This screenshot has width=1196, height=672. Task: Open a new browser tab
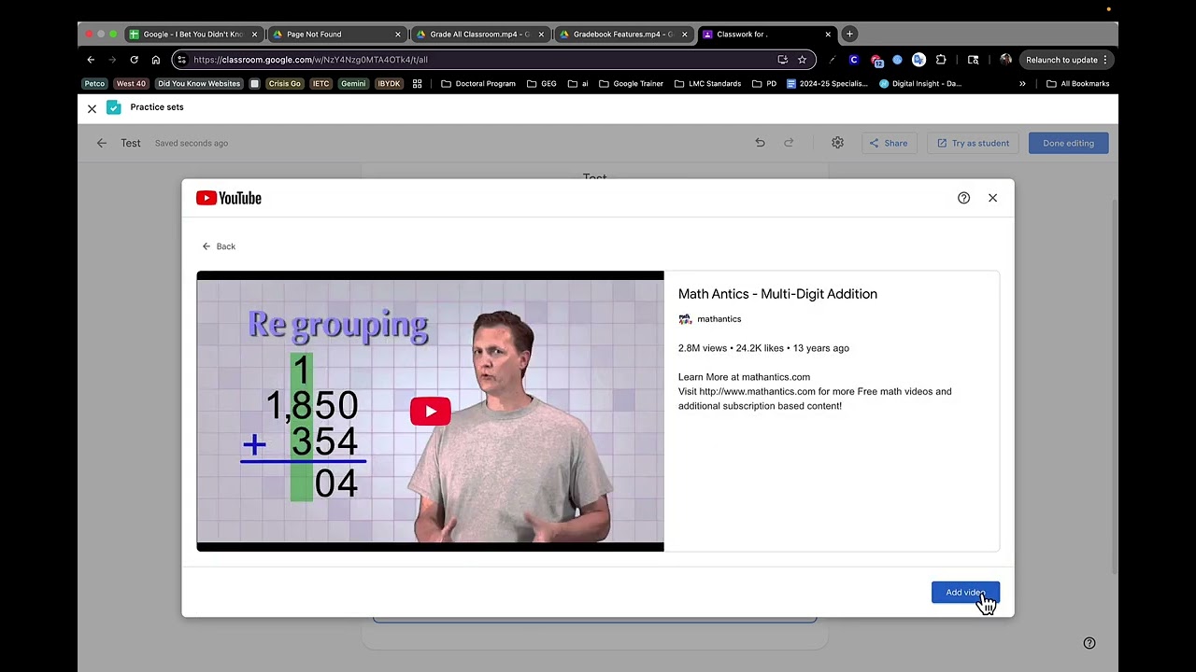pos(849,35)
